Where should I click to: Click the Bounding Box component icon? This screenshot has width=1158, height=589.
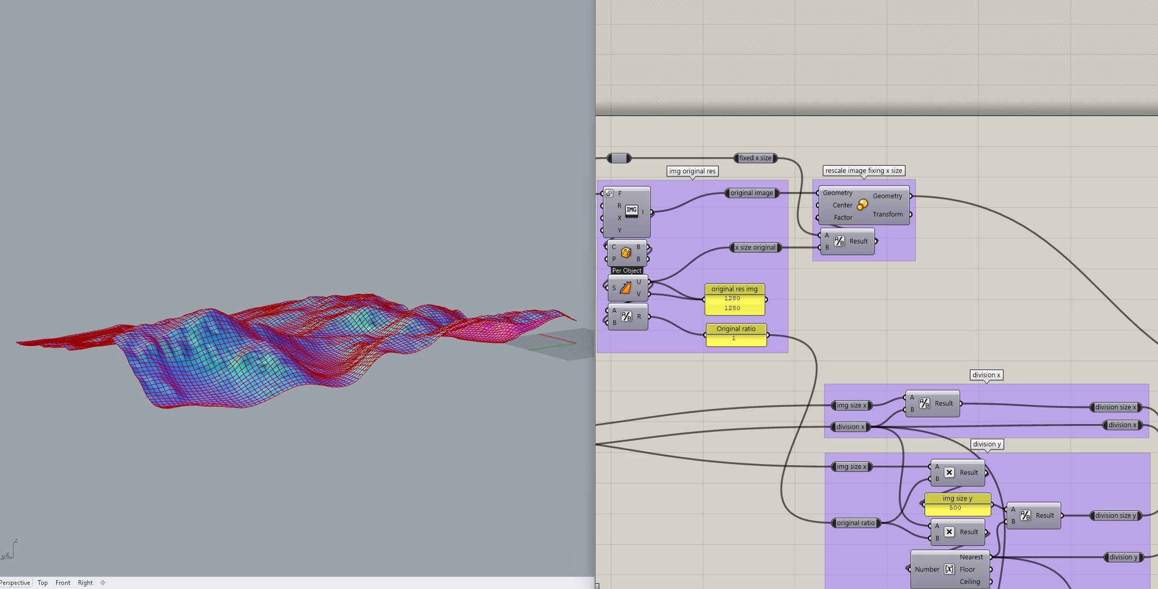coord(626,252)
